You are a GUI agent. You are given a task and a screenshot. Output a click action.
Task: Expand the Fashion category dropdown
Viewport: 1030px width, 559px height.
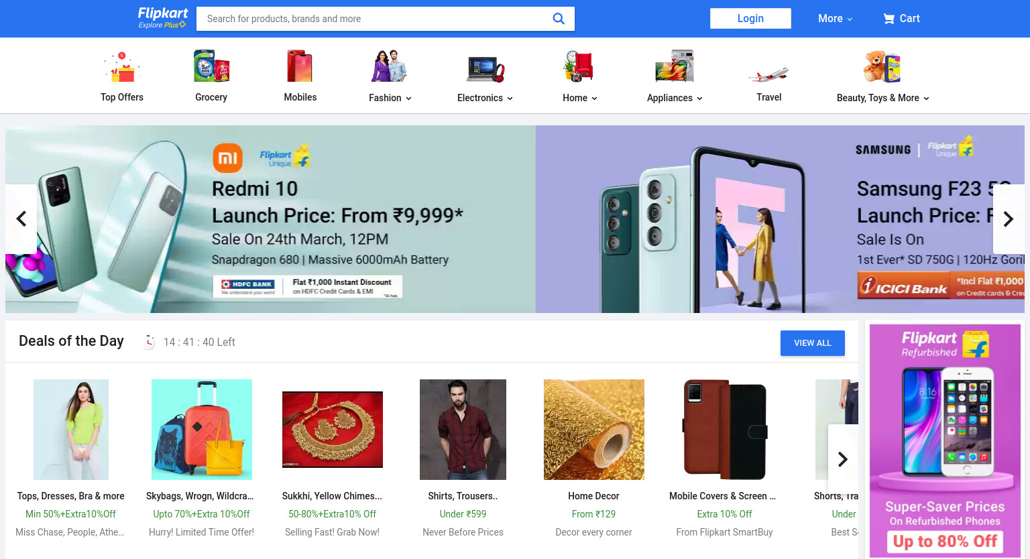[390, 98]
